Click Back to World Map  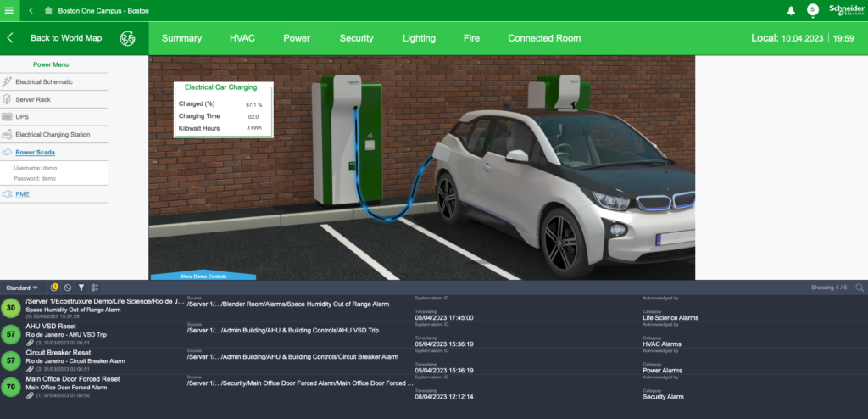(66, 38)
